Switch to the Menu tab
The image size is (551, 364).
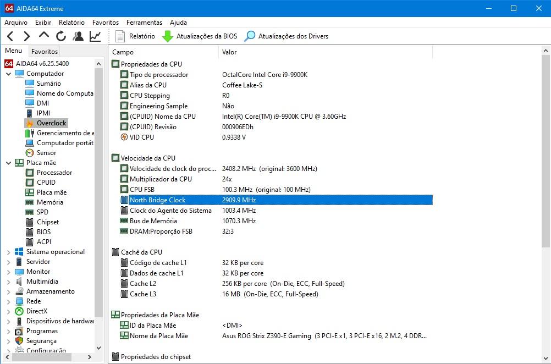[x=13, y=51]
